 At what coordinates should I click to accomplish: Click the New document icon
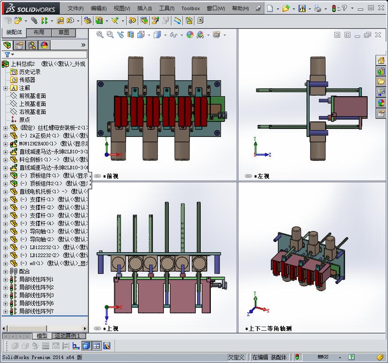270,8
